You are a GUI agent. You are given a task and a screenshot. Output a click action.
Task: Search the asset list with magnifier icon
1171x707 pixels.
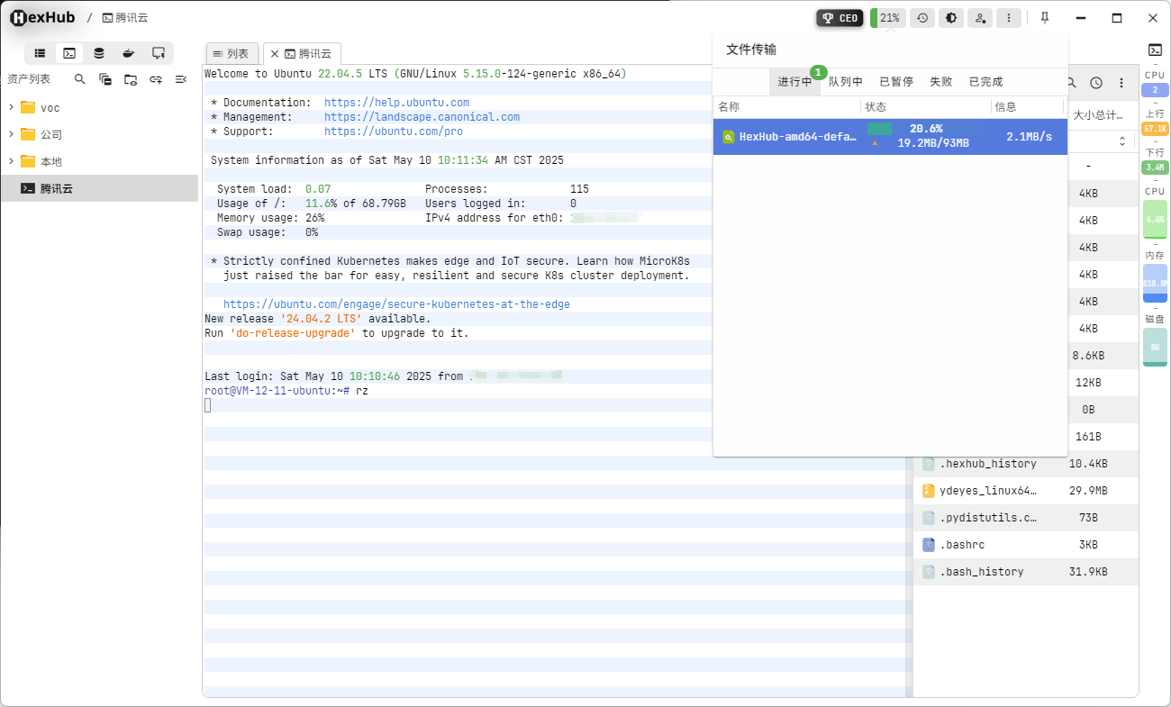[80, 79]
